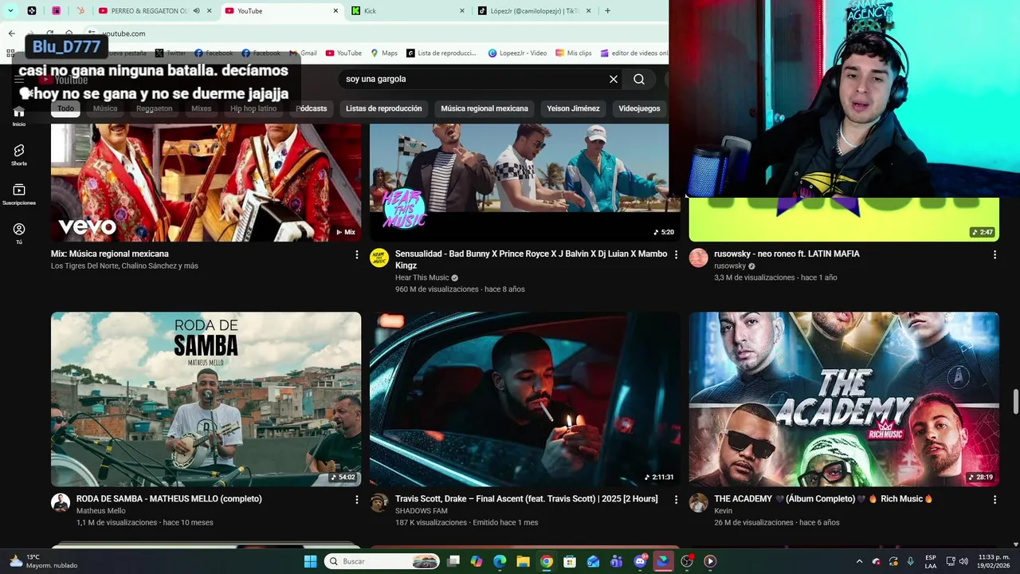Select the Todo filter chip
Screen dimensions: 1020x574
pyautogui.click(x=65, y=108)
